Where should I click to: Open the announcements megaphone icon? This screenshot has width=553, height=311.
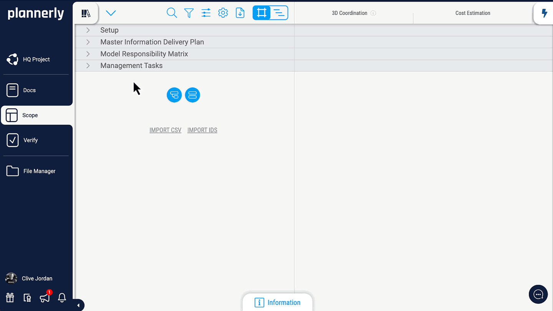(x=45, y=298)
